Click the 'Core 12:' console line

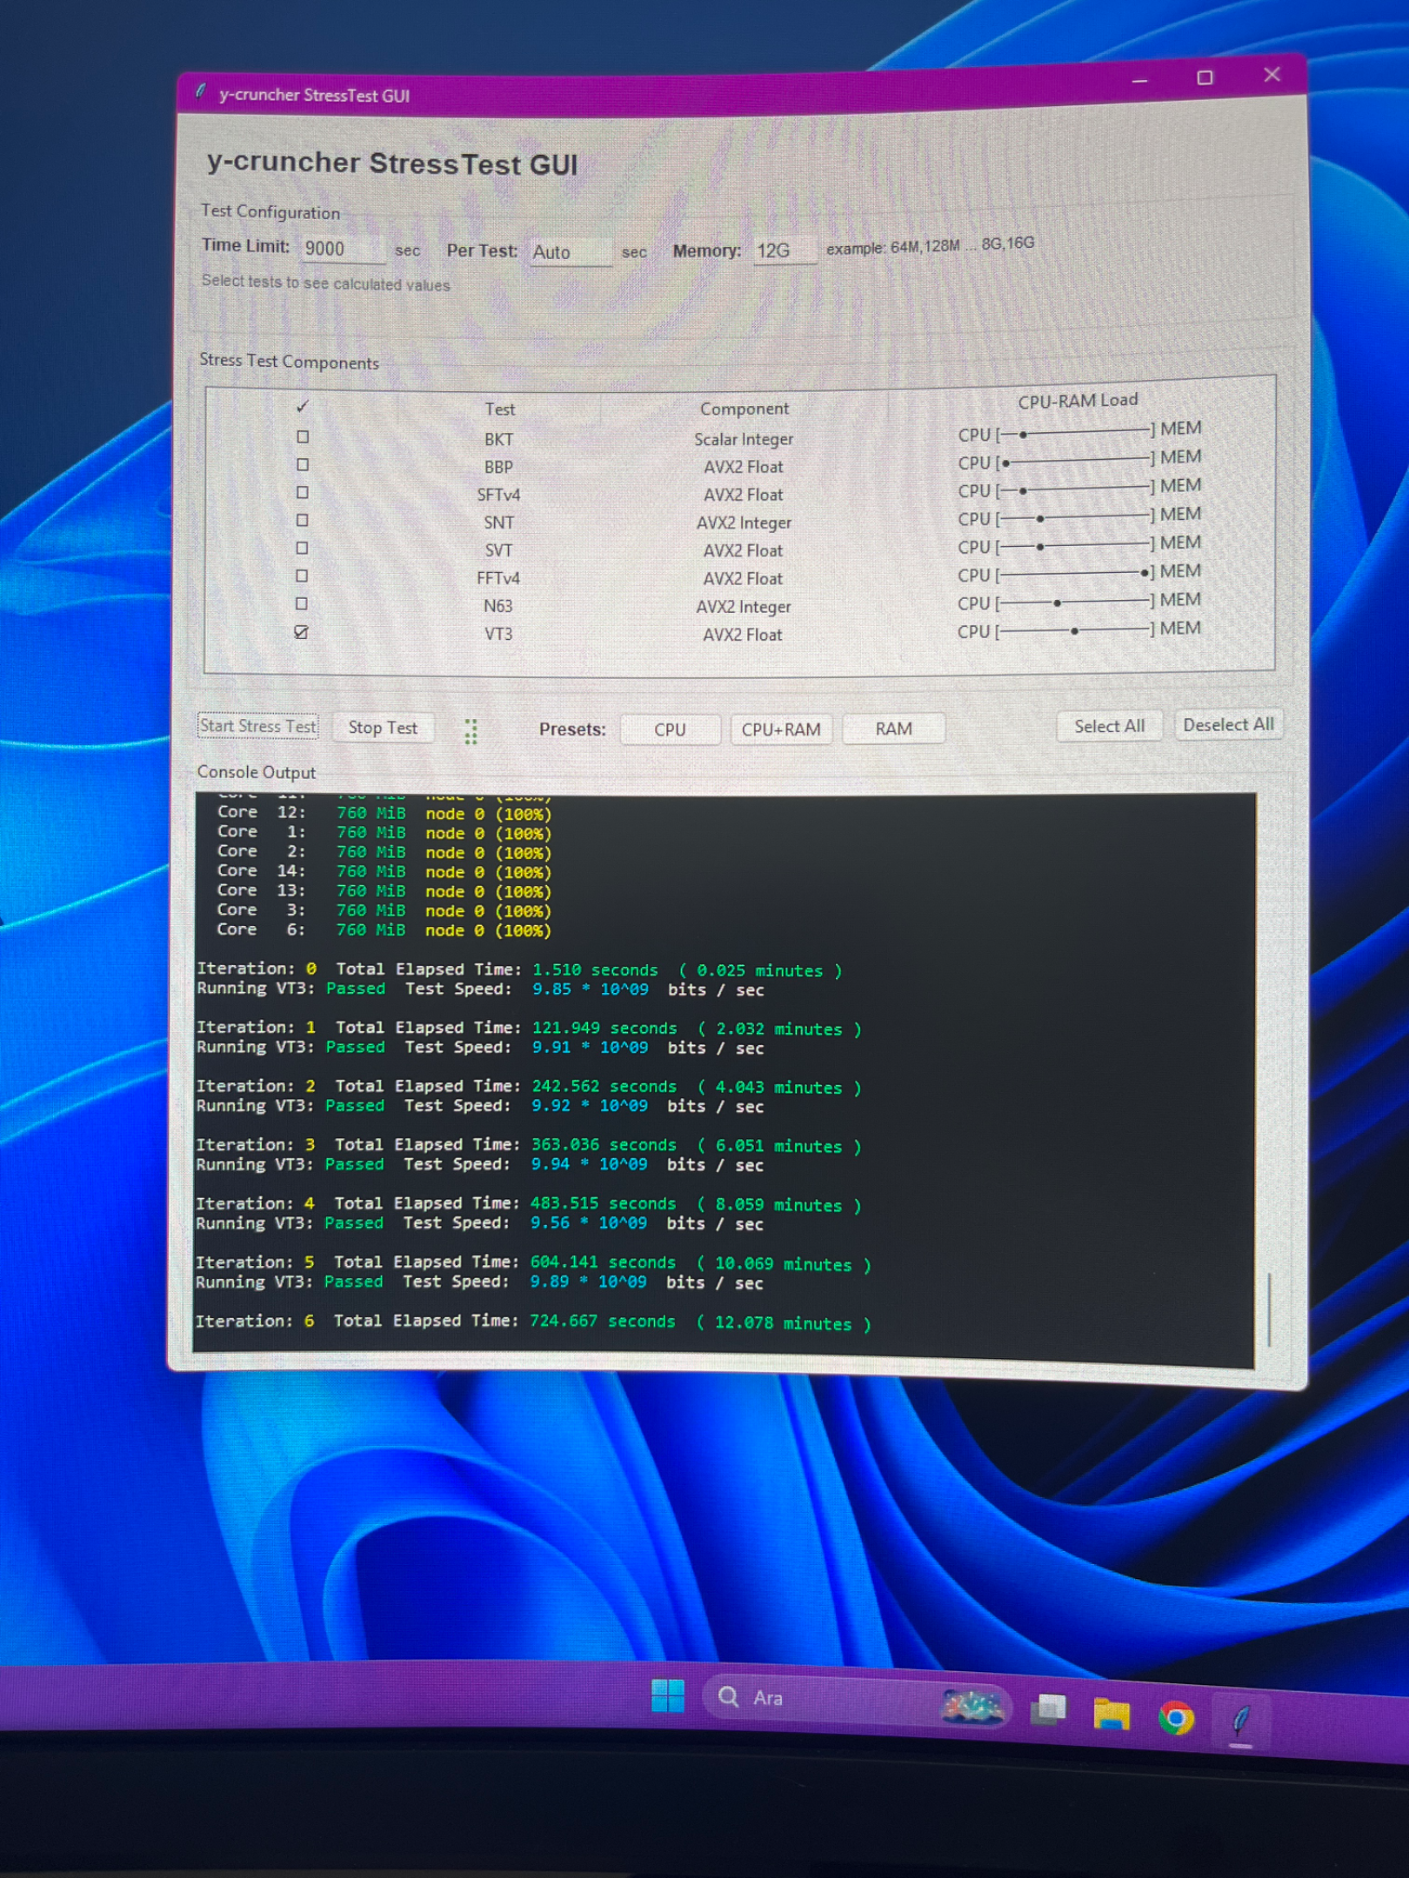tap(384, 813)
